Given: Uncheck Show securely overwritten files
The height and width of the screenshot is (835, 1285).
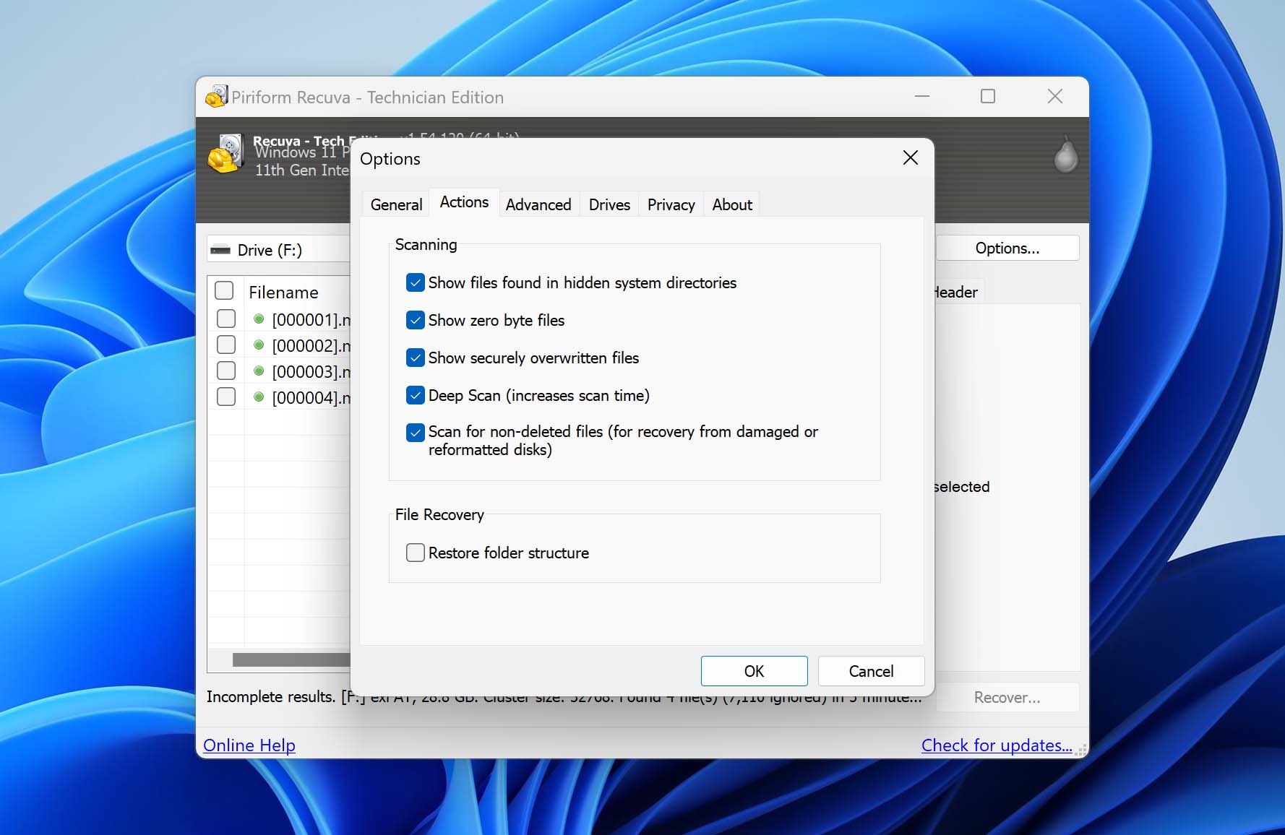Looking at the screenshot, I should coord(416,358).
